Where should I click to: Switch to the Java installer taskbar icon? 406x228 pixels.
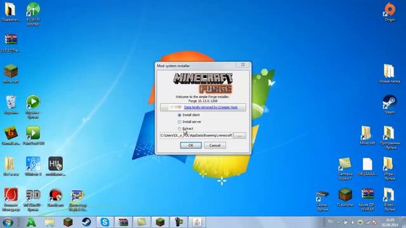tap(197, 222)
